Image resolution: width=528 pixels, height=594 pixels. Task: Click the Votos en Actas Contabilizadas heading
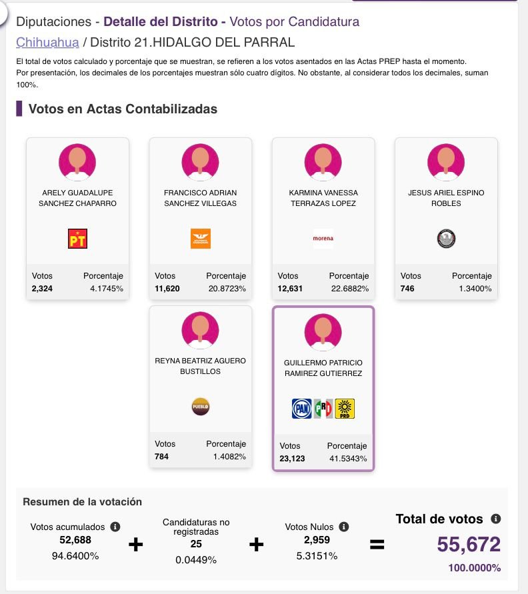[123, 109]
